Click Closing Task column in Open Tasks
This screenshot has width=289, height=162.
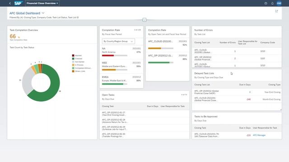[108, 106]
